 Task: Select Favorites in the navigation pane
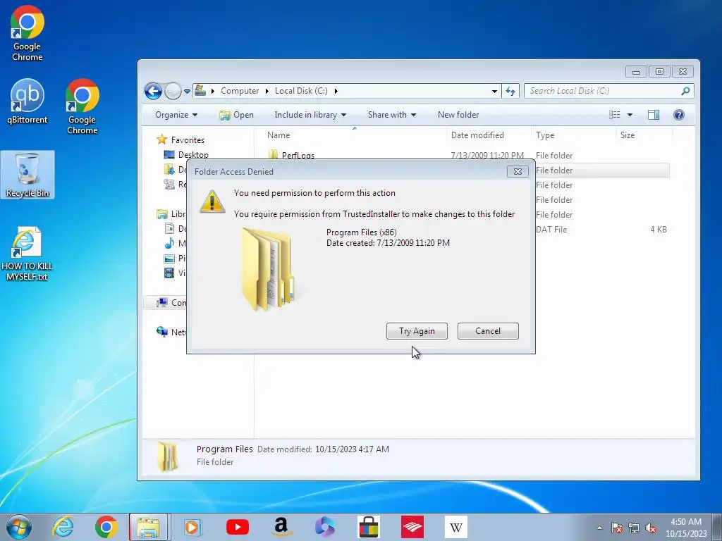tap(188, 140)
